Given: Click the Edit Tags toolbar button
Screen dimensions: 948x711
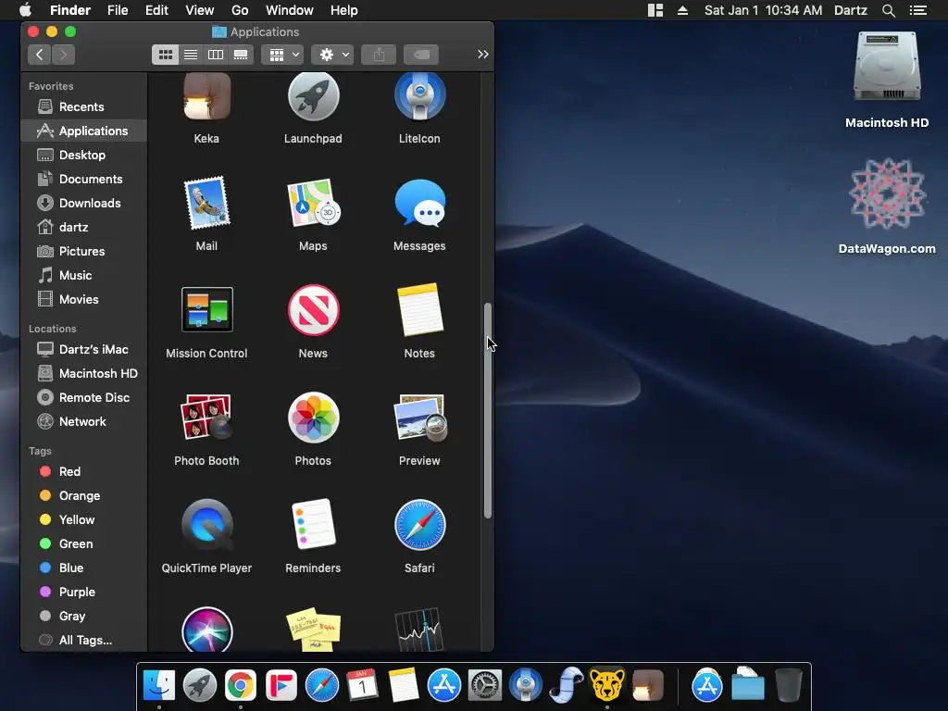Looking at the screenshot, I should point(421,55).
